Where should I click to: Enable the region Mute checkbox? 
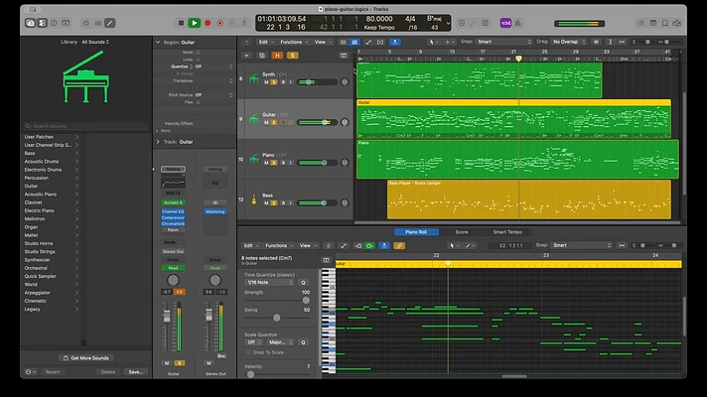click(x=198, y=53)
